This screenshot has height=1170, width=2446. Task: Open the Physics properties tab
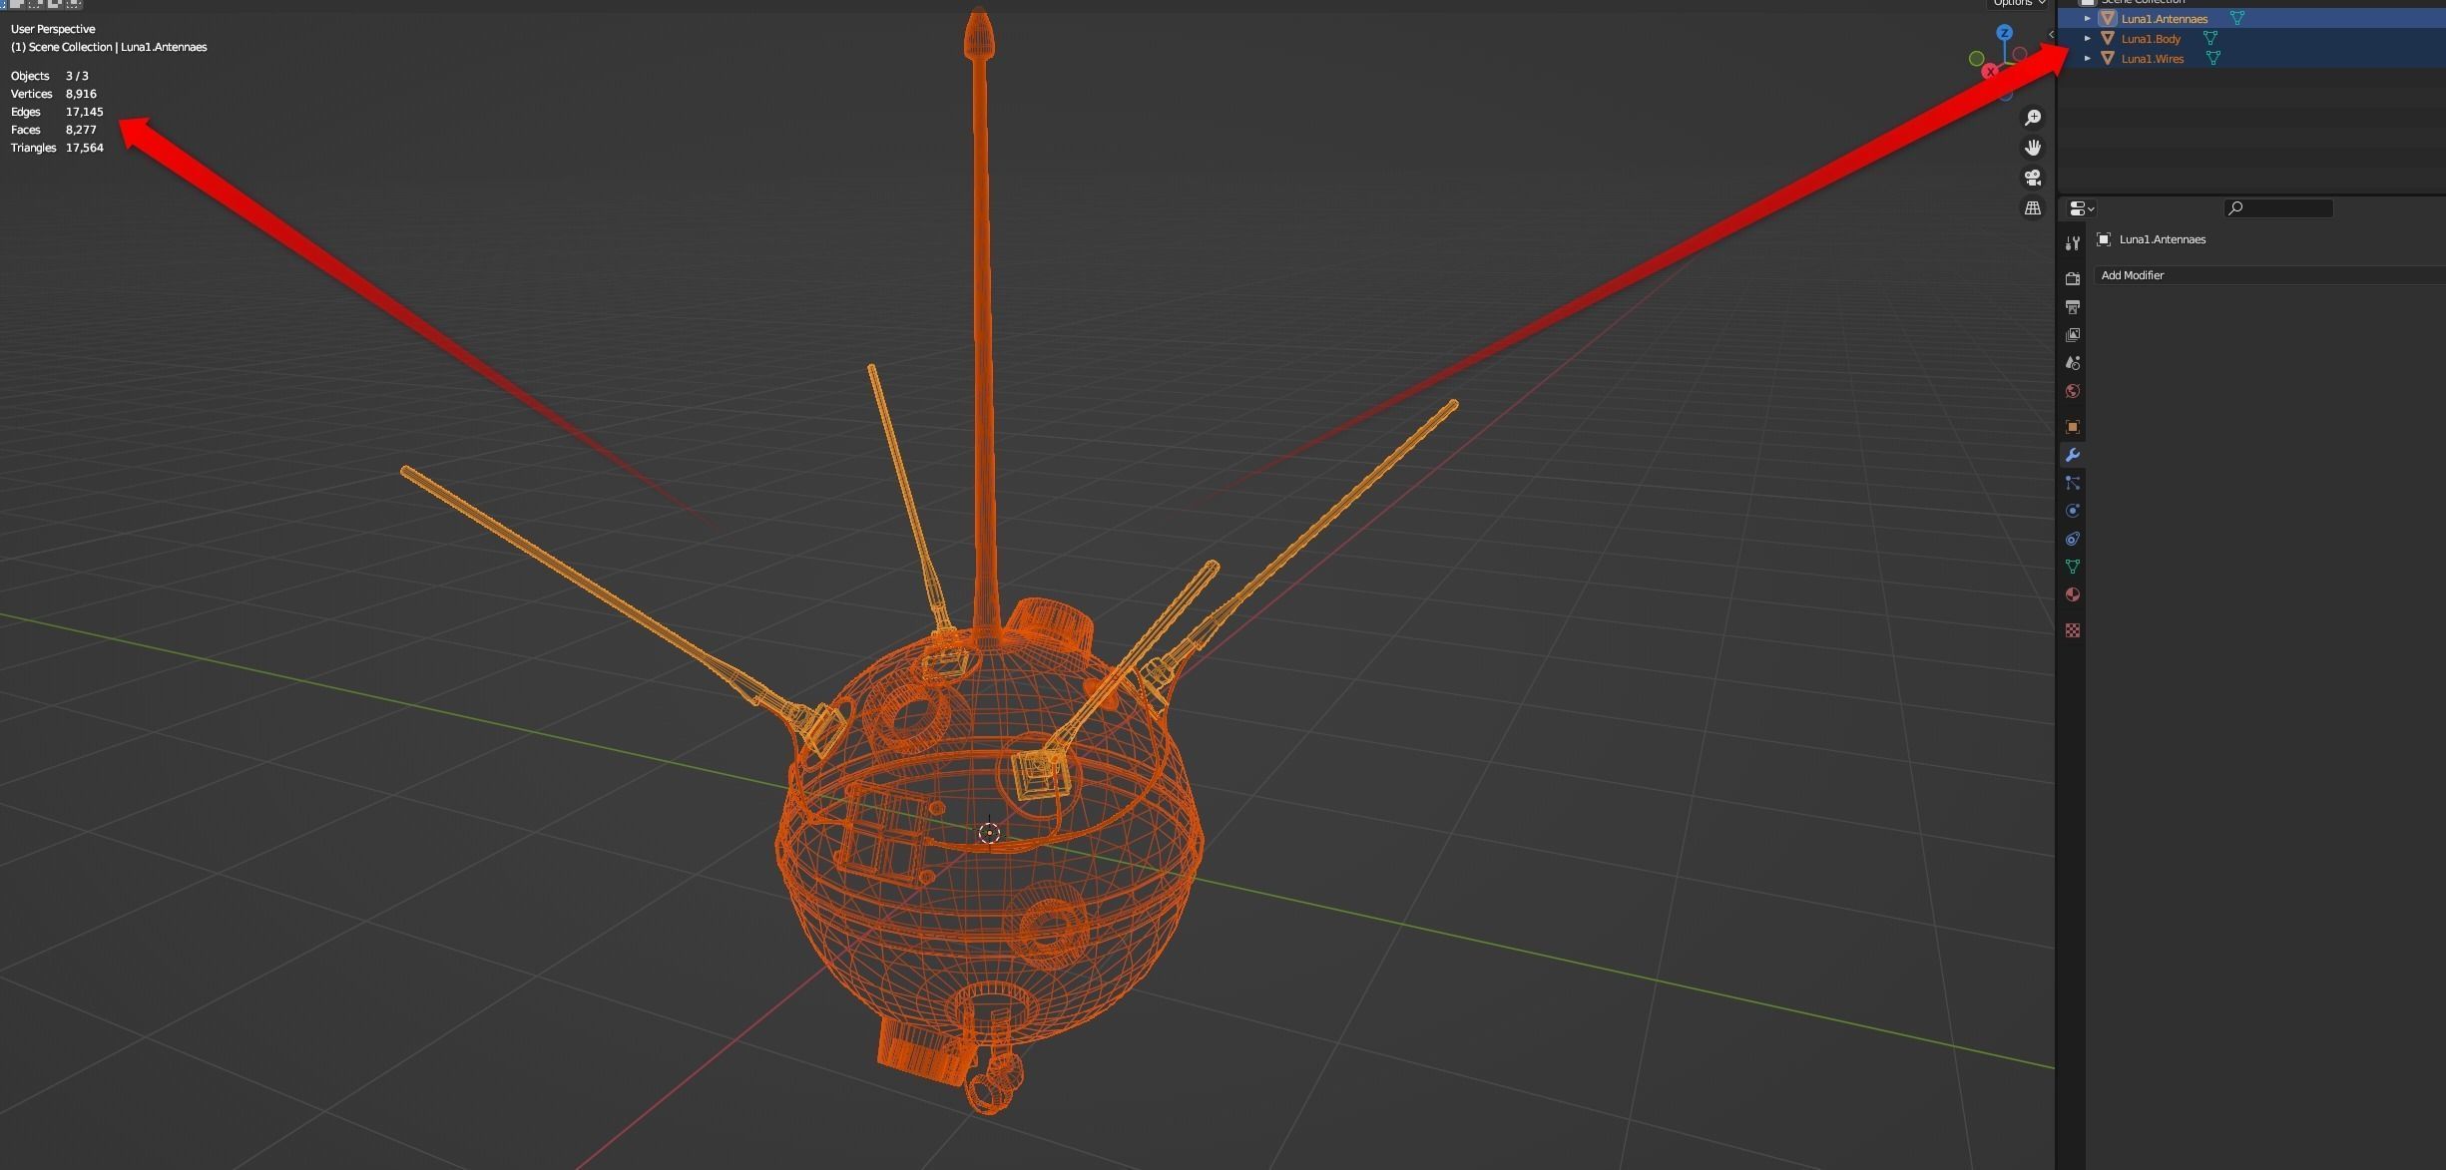tap(2073, 511)
